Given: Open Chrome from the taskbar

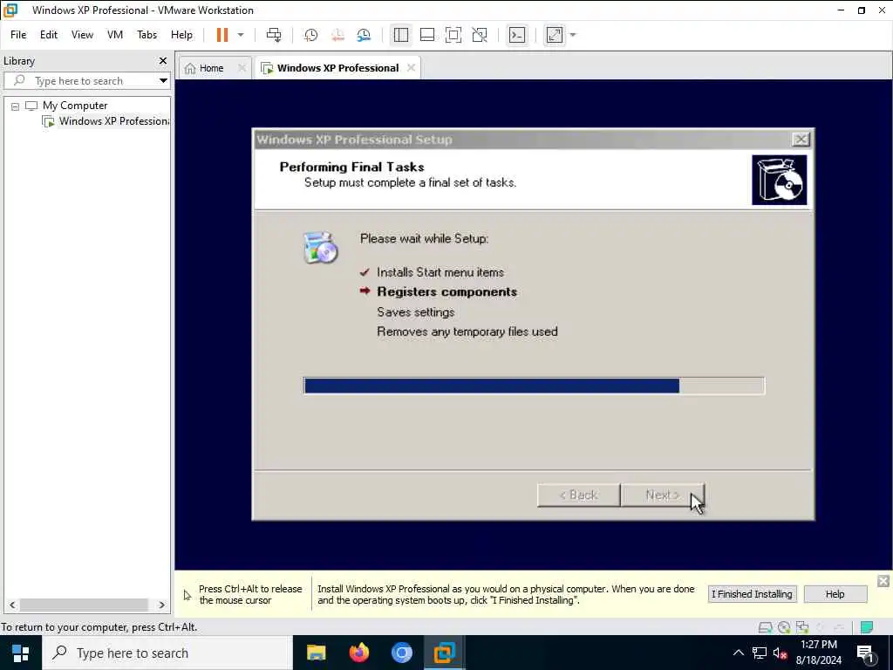Looking at the screenshot, I should point(401,653).
